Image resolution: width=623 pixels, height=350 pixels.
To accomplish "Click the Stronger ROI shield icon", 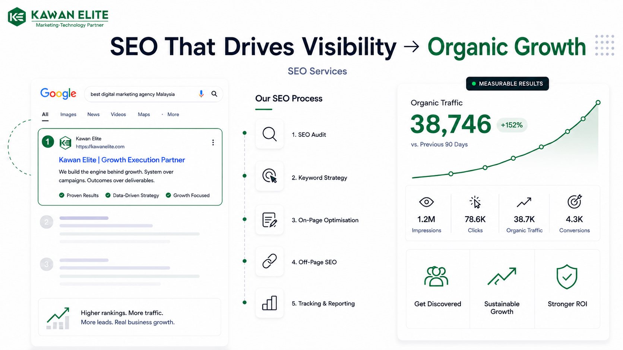I will coord(567,277).
